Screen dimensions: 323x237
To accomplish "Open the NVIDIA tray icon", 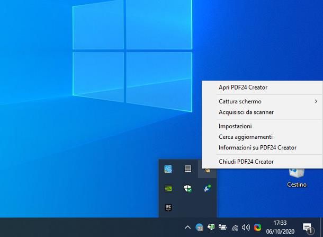I will (x=168, y=189).
